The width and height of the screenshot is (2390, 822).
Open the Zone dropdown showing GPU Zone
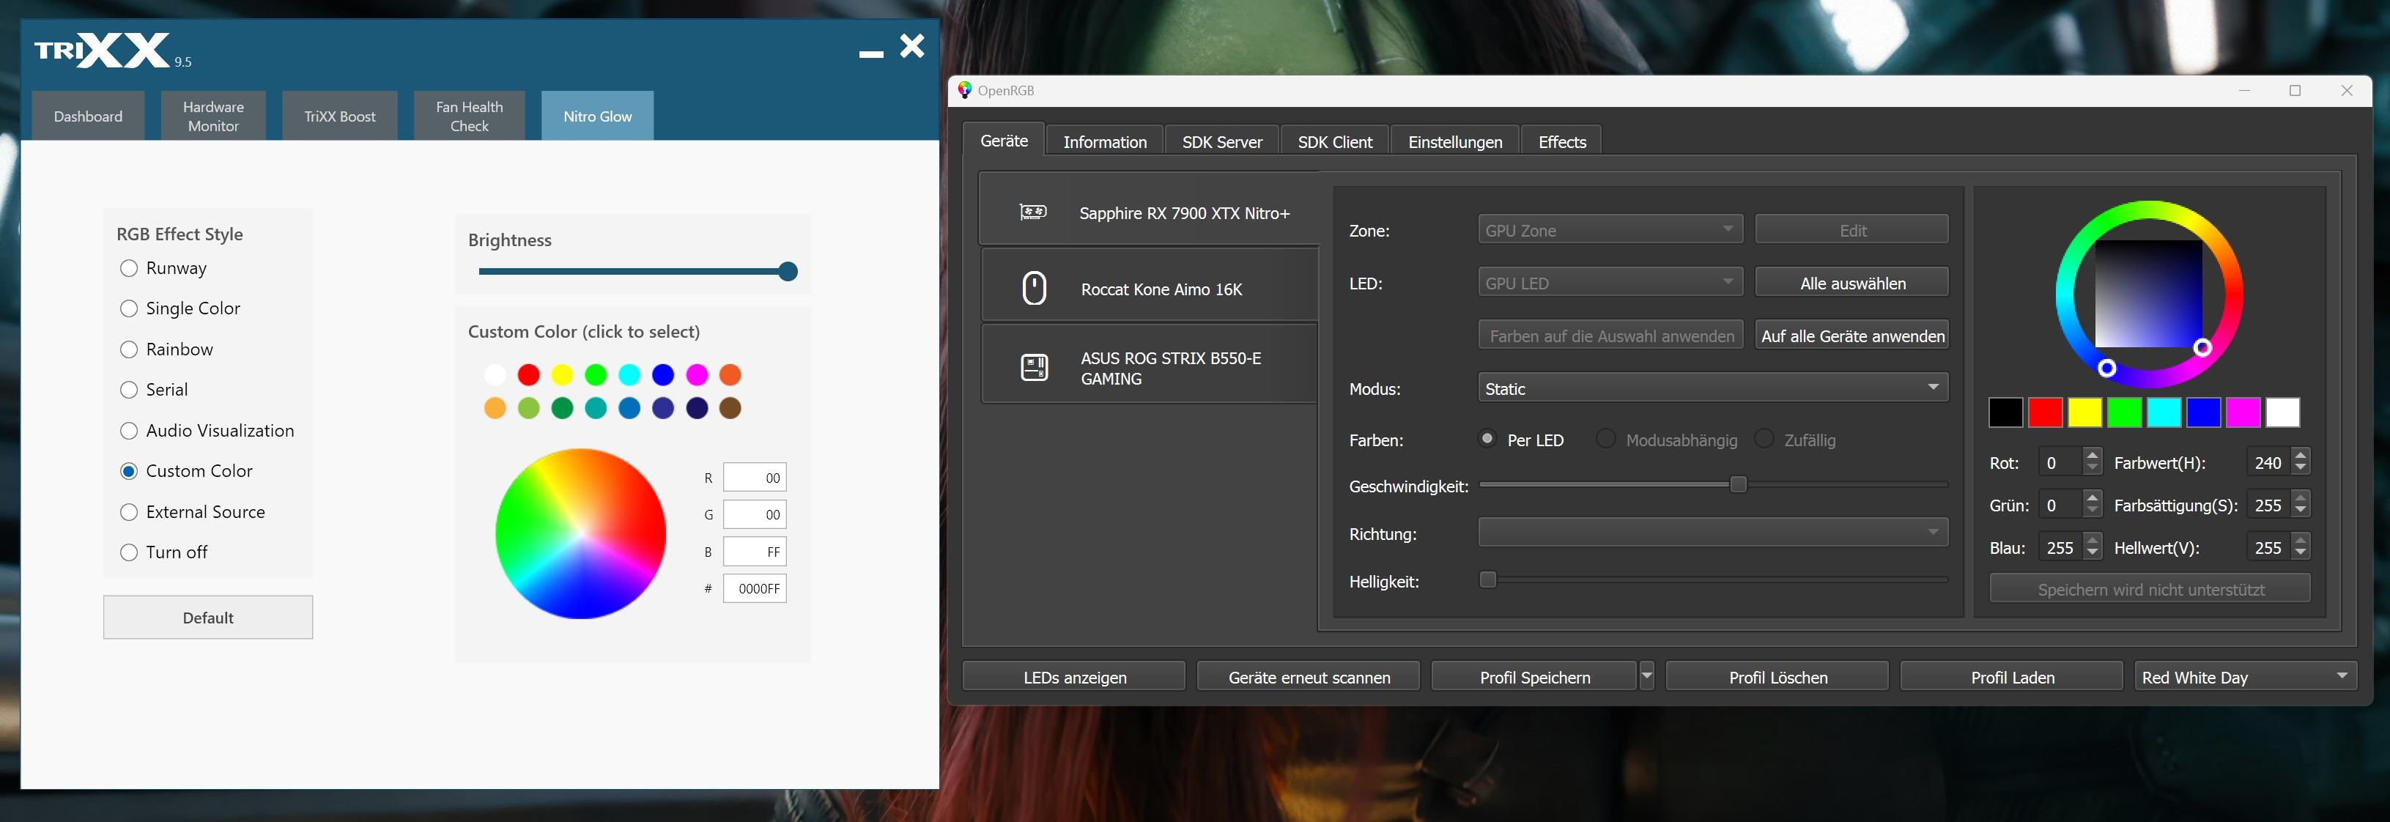1610,230
